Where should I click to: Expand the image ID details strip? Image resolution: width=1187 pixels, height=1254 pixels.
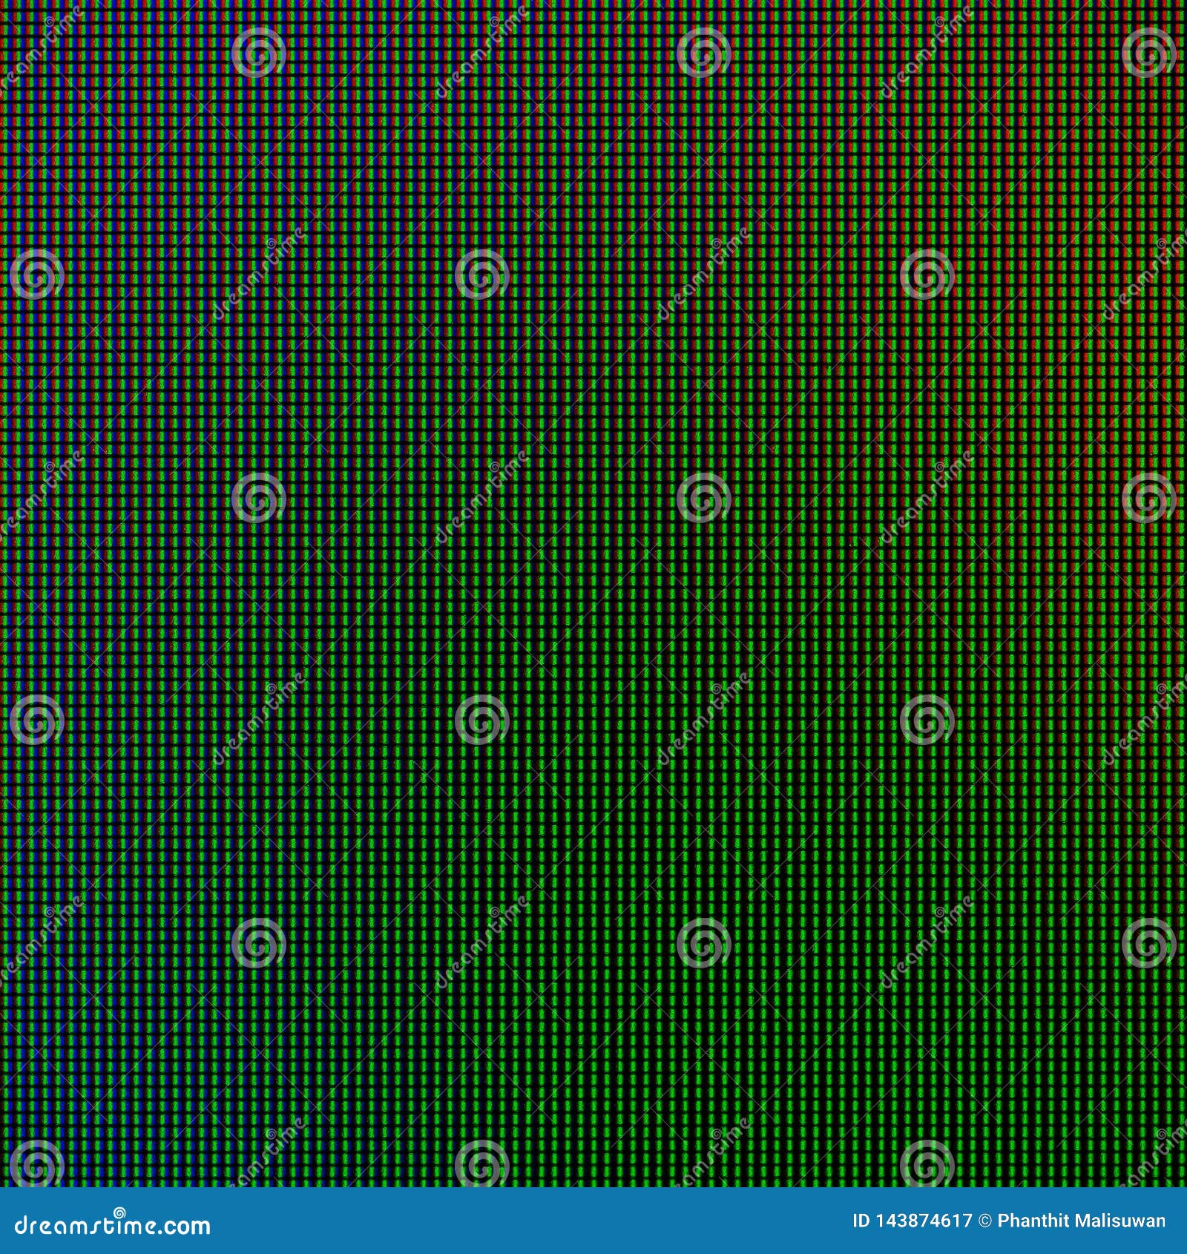(1009, 1221)
